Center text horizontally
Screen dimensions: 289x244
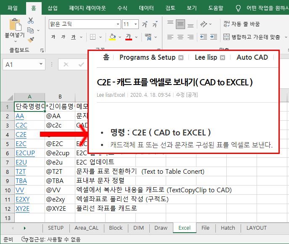pos(180,37)
